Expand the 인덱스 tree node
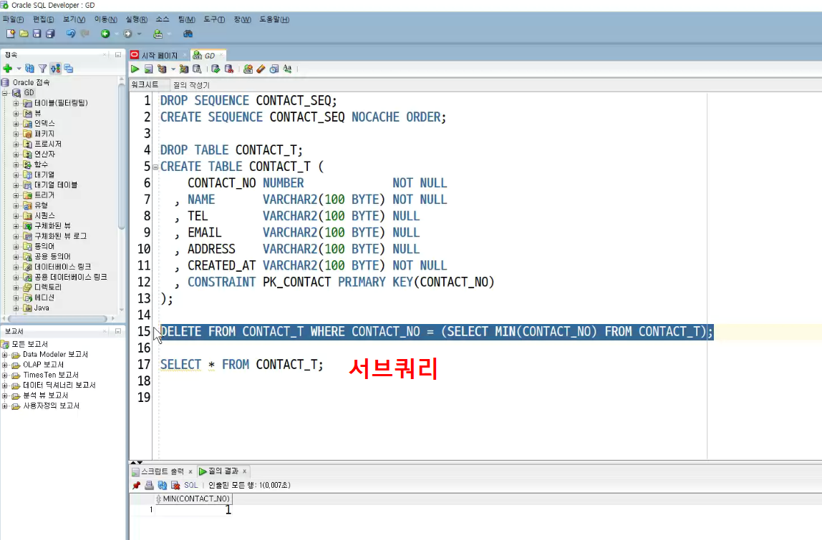This screenshot has height=540, width=822. [16, 124]
